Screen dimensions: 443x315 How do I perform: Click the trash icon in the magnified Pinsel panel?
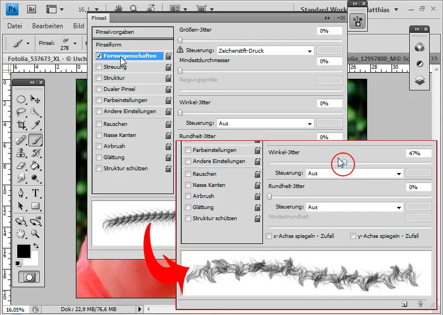[x=420, y=304]
